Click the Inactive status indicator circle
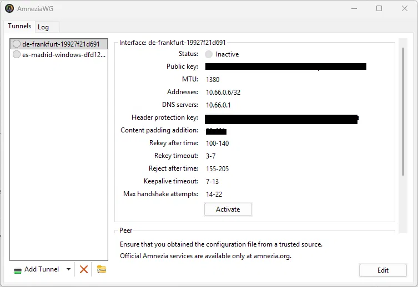 [209, 54]
